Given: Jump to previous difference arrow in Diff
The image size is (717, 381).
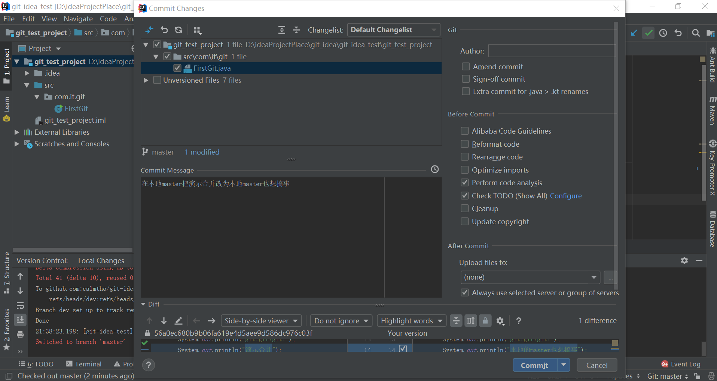Looking at the screenshot, I should [149, 321].
